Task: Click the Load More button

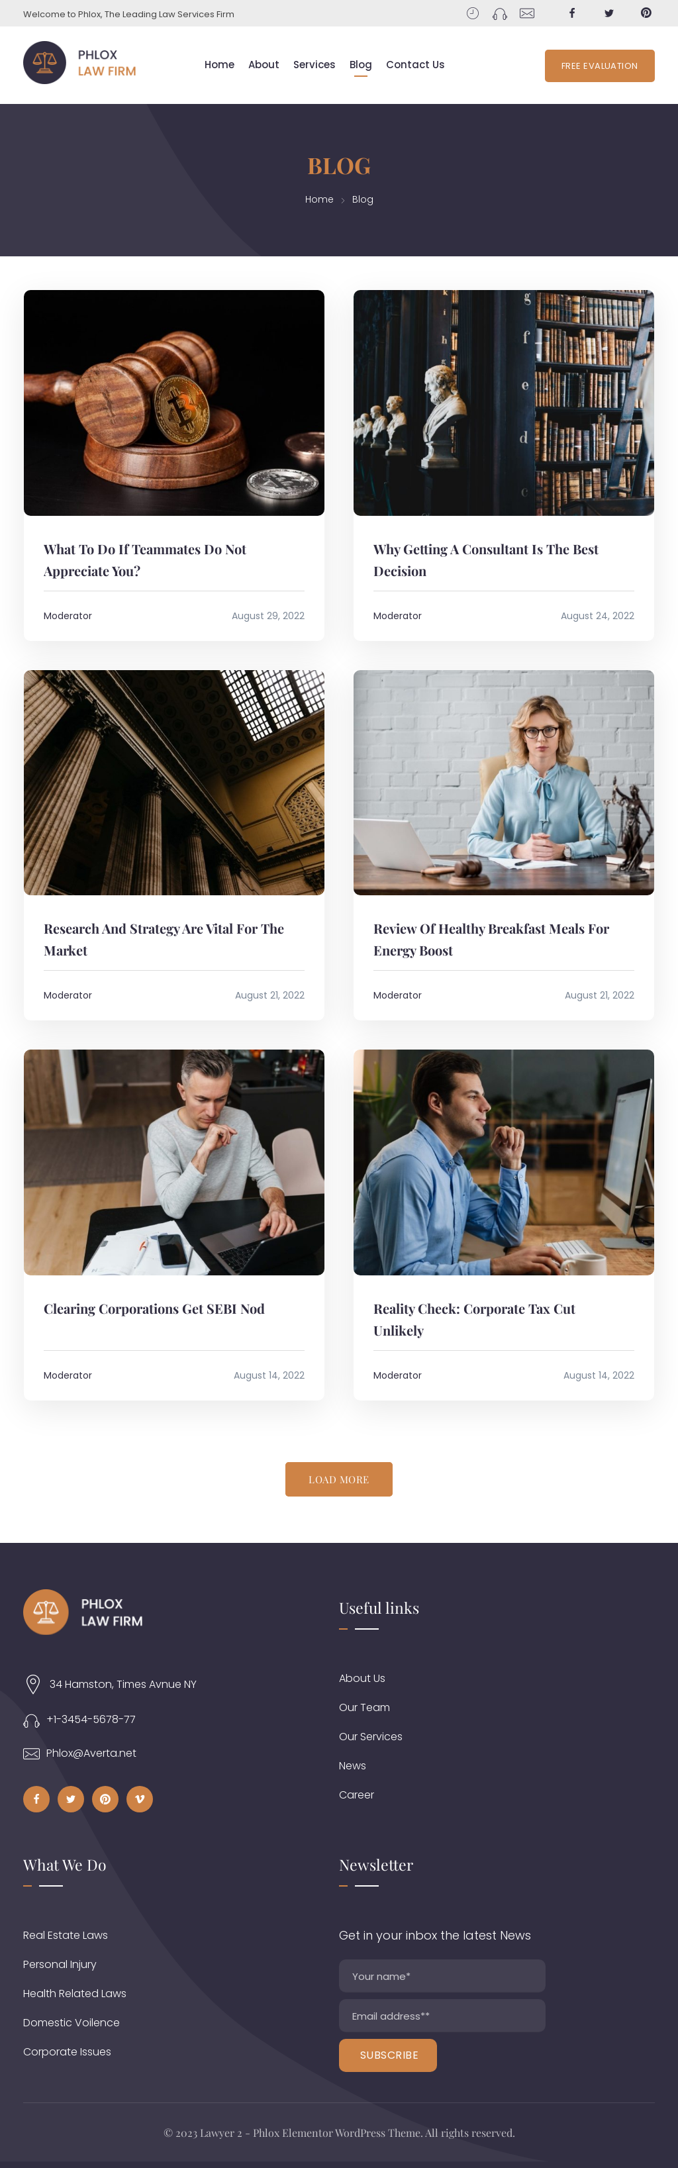Action: coord(339,1479)
